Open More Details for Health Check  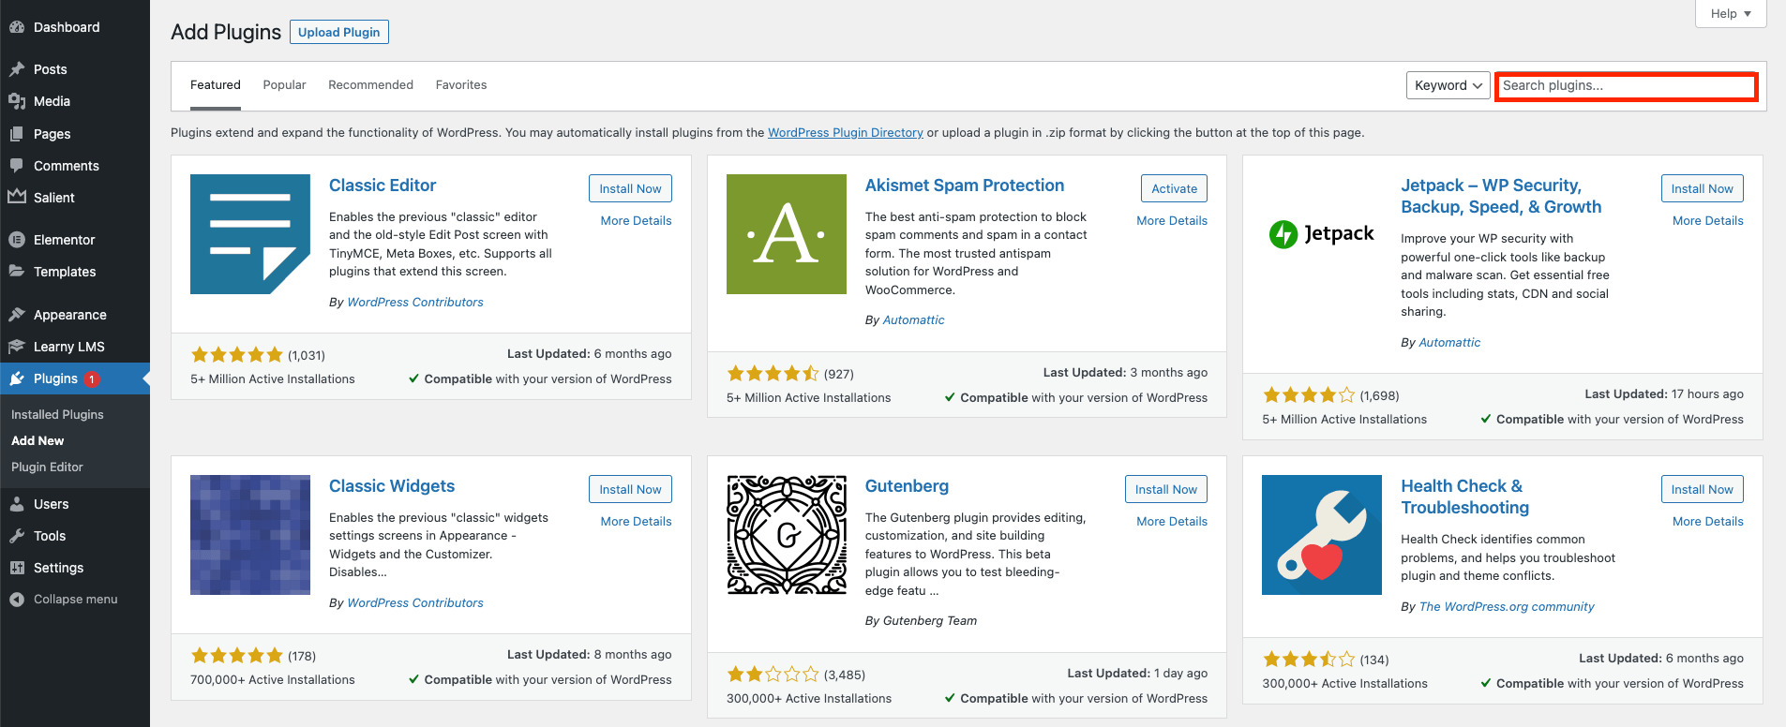pyautogui.click(x=1708, y=522)
